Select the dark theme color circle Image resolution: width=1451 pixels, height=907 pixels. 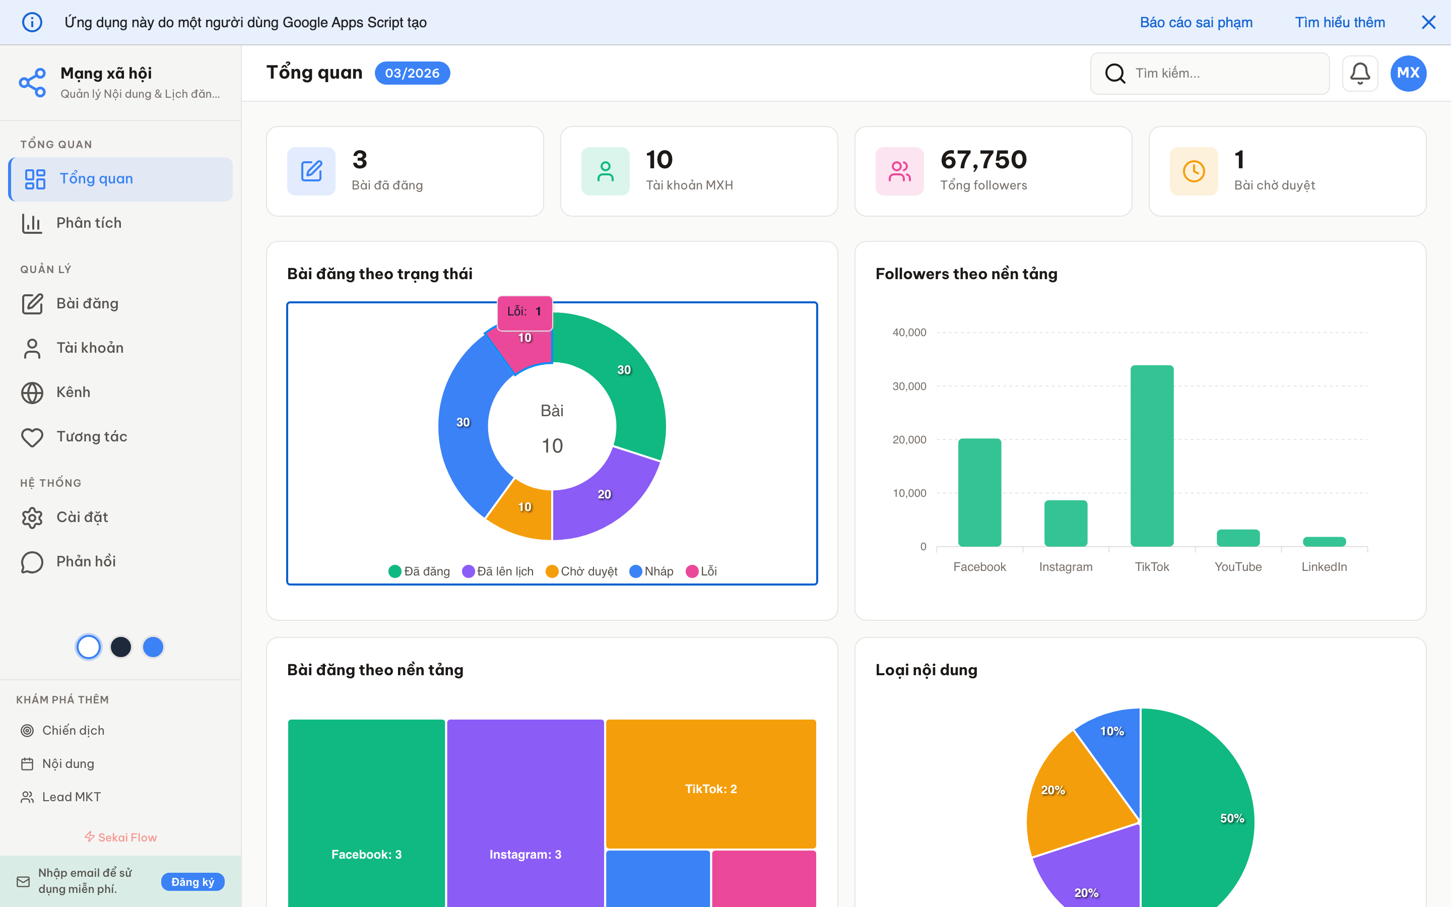coord(120,646)
